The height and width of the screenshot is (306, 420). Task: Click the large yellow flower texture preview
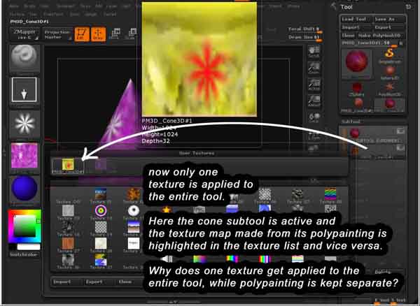199,59
